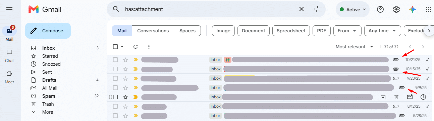Screen dimensions: 434x121
Task: Archive the hovered email
Action: [x=383, y=97]
